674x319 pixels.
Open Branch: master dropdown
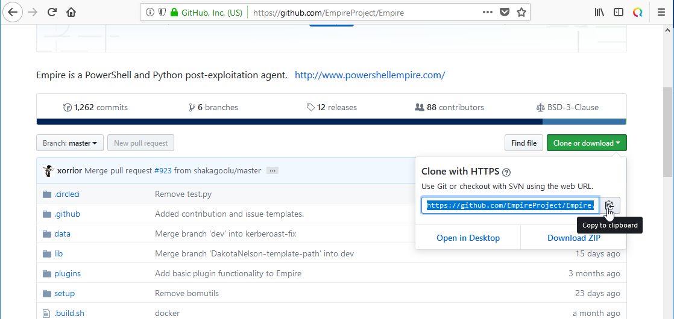(x=70, y=143)
